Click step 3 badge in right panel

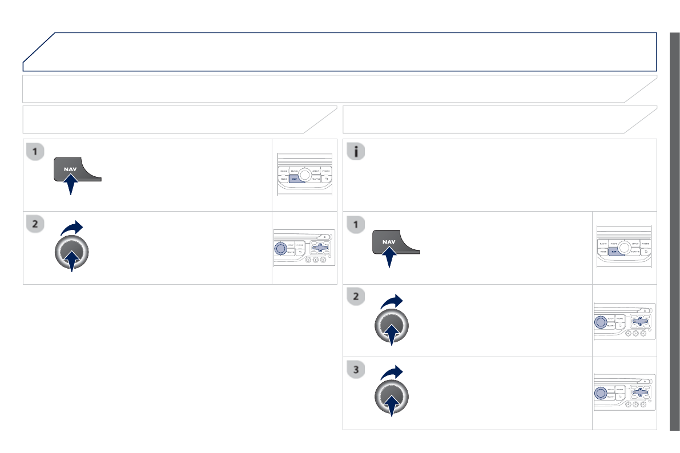pyautogui.click(x=356, y=370)
